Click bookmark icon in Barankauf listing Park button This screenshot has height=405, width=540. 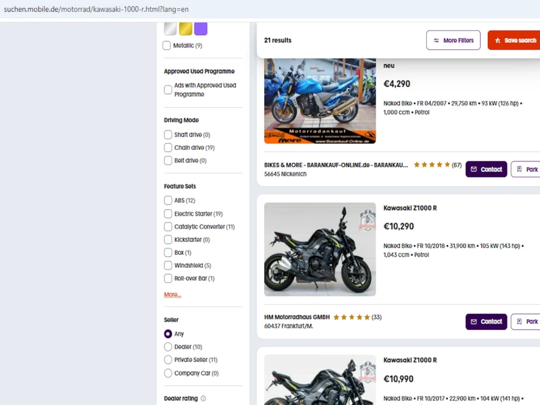click(x=519, y=169)
